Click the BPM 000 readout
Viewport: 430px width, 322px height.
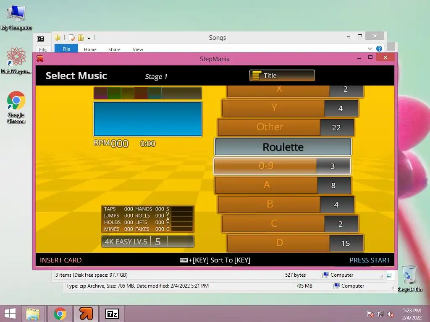pyautogui.click(x=111, y=143)
